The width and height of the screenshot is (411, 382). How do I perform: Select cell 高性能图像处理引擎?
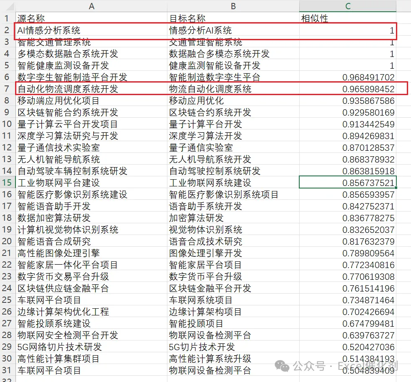(x=92, y=253)
